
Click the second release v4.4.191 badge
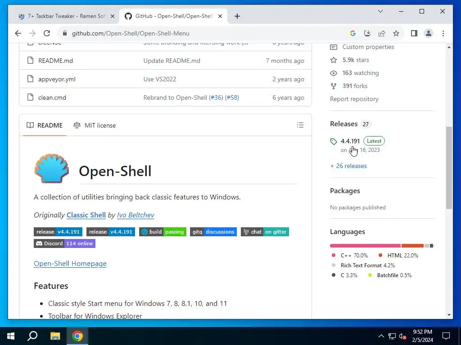[111, 232]
